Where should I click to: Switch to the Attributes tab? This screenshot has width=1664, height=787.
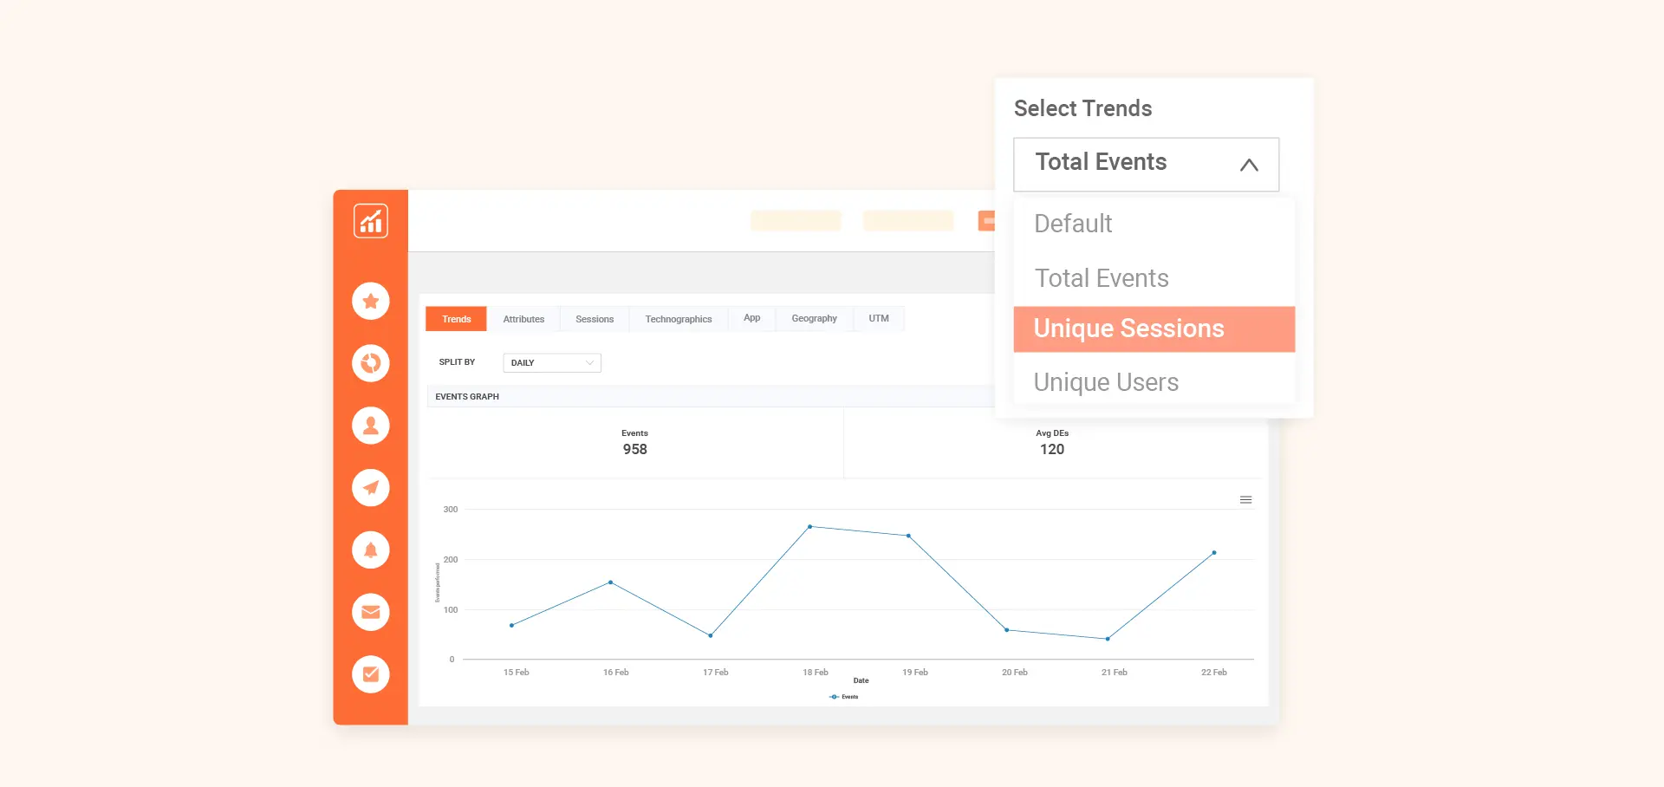point(523,319)
